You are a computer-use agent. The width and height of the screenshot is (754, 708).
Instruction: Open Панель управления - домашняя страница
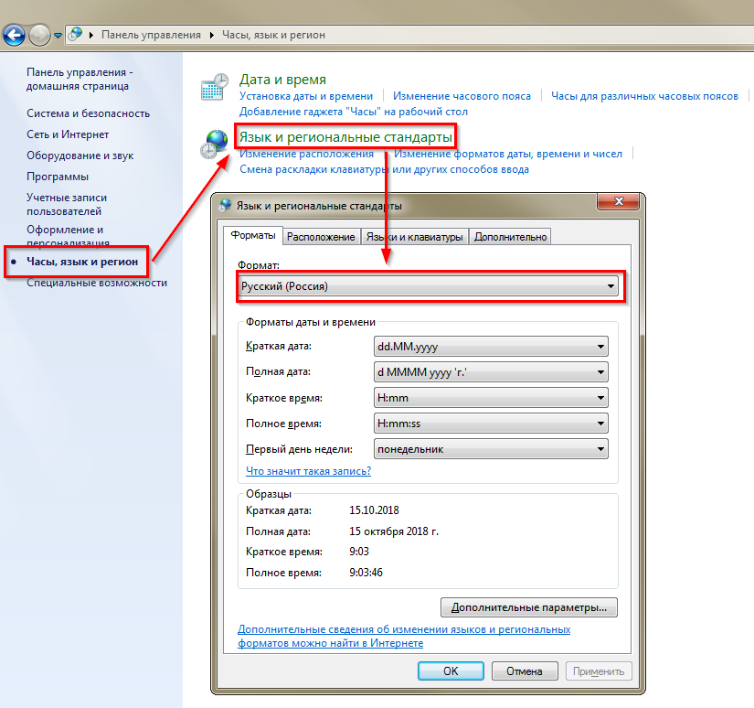80,79
